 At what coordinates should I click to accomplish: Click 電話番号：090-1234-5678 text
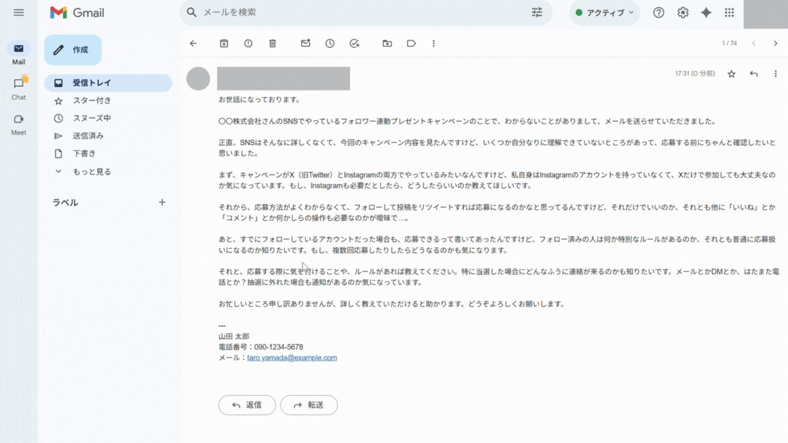click(261, 347)
